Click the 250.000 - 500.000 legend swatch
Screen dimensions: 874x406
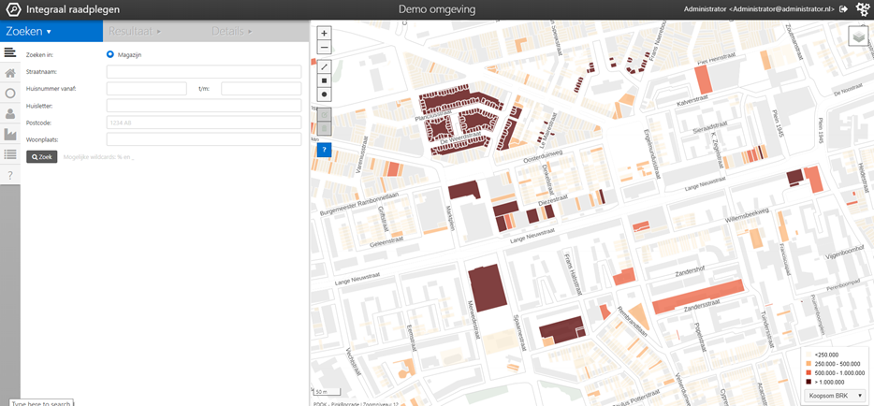point(809,363)
